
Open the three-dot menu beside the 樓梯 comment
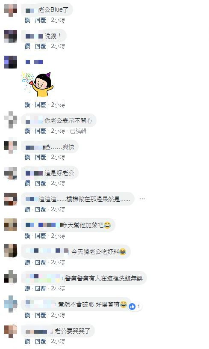142,199
